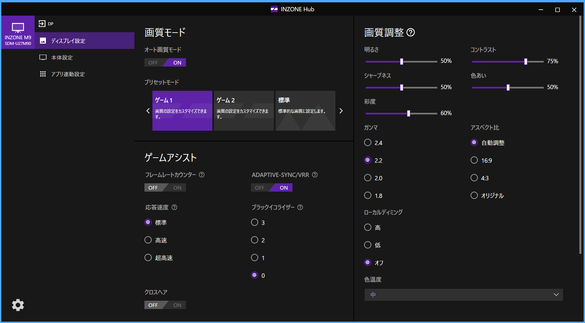Click help icon beside フレームレートカウンター

pos(202,175)
